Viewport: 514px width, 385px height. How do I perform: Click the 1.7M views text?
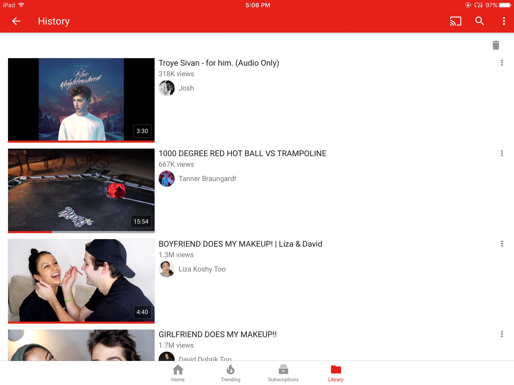point(176,345)
